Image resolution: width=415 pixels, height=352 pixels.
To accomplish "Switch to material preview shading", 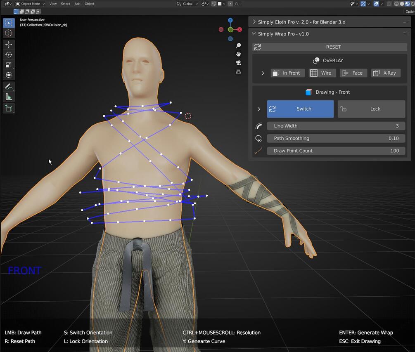I will [x=408, y=4].
